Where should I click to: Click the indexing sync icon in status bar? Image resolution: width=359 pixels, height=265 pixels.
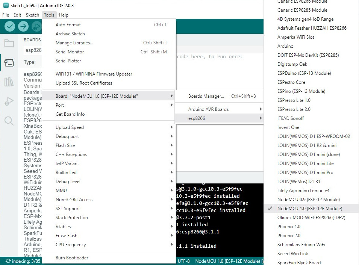(x=8, y=261)
